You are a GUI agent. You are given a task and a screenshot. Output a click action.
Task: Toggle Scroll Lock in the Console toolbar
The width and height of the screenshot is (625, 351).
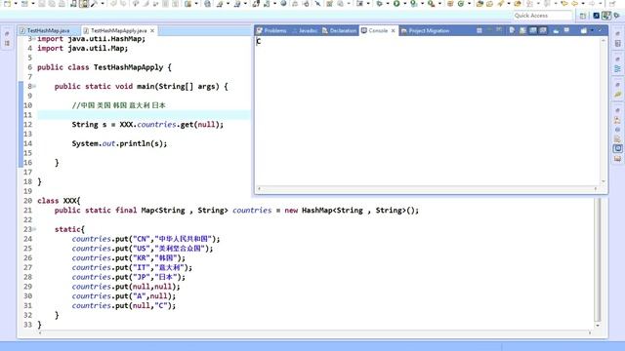click(522, 30)
